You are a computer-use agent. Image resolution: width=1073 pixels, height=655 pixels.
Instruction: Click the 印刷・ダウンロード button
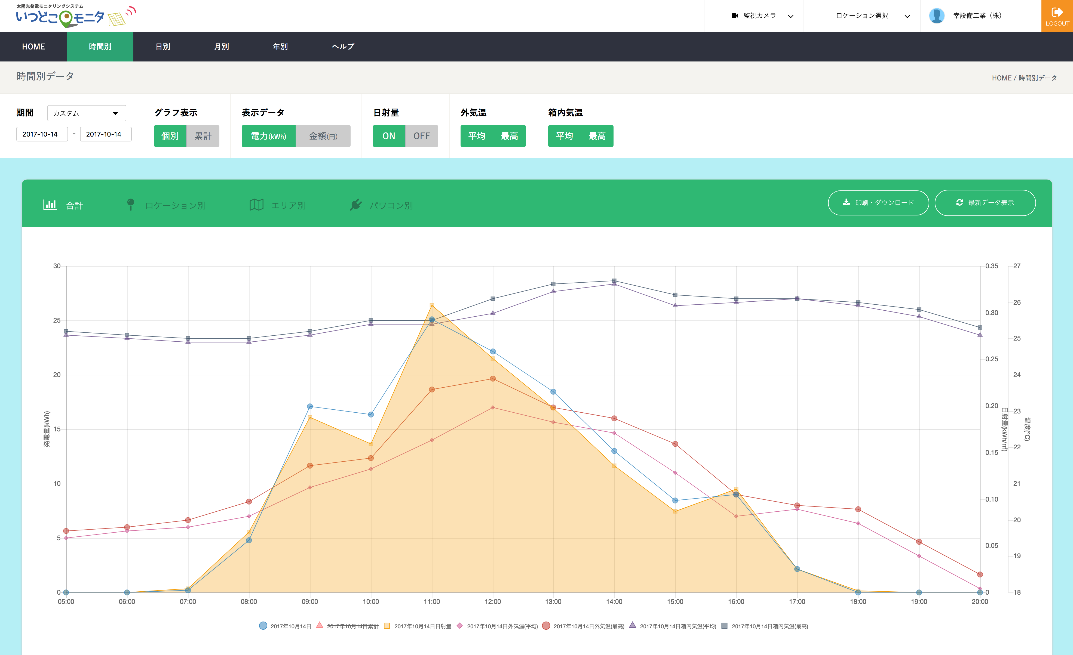click(878, 203)
